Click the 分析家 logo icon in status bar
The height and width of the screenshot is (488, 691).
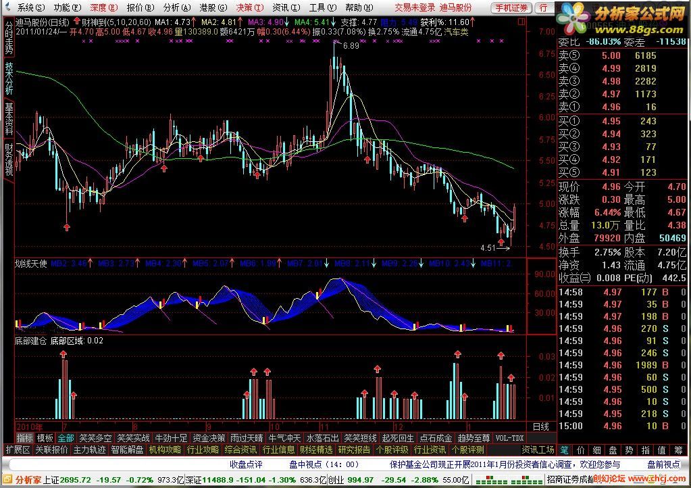click(8, 479)
